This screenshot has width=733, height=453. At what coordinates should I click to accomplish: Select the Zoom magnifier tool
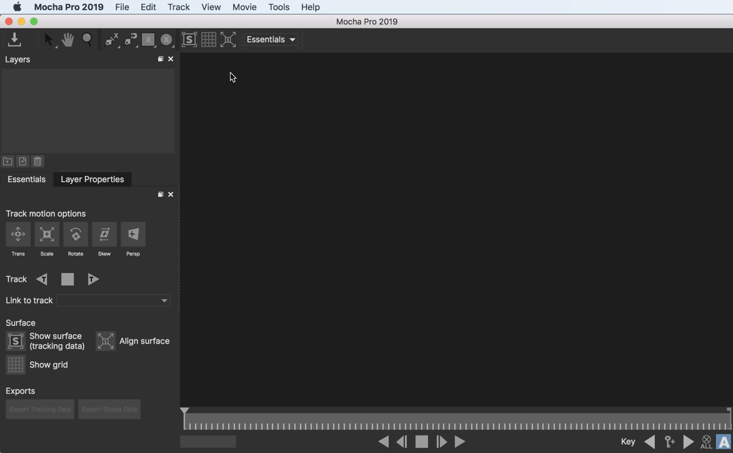tap(87, 40)
